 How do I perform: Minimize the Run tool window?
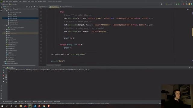pyautogui.click(x=192, y=67)
